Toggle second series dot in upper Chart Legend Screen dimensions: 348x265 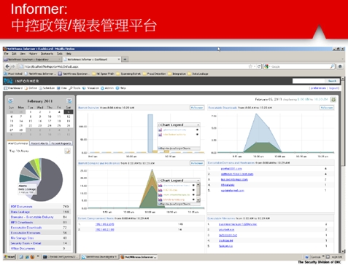tap(197, 134)
